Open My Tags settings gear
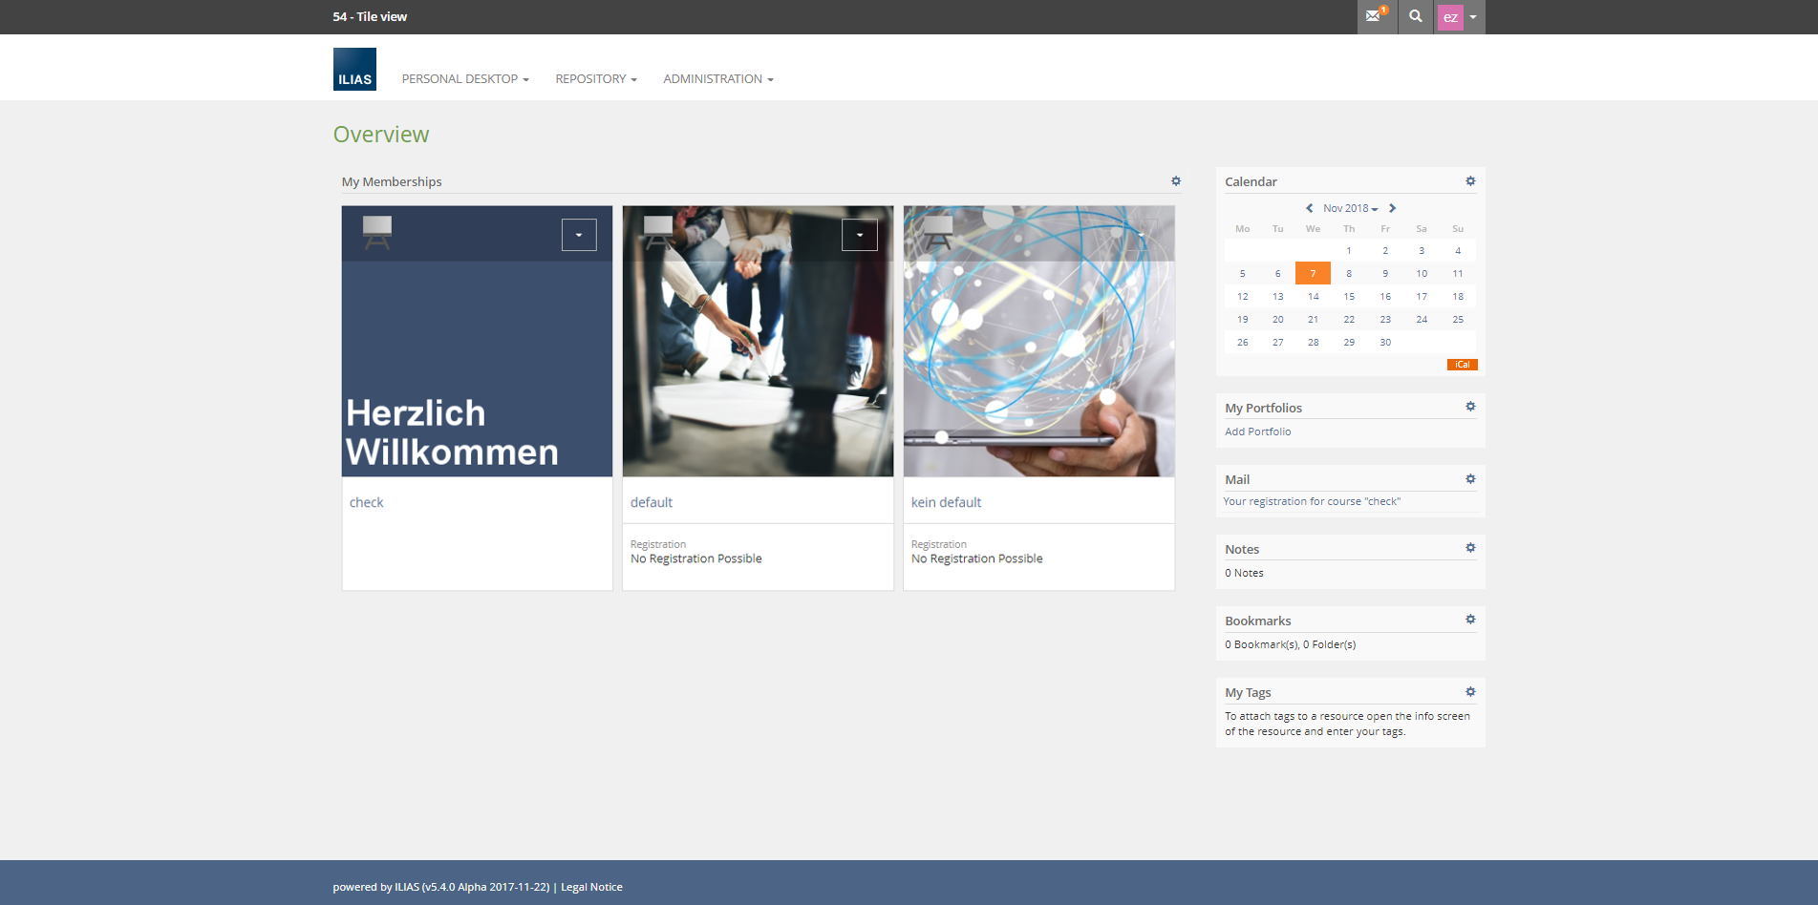 pyautogui.click(x=1470, y=692)
